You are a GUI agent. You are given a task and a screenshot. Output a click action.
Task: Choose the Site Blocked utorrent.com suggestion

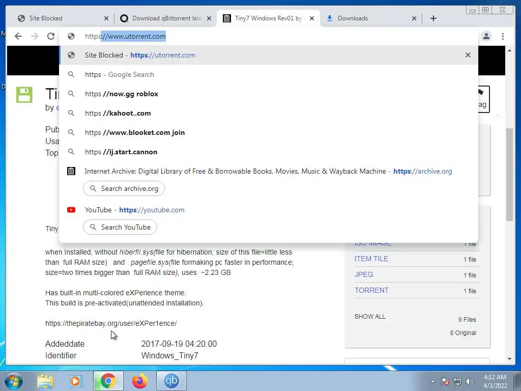pos(269,55)
